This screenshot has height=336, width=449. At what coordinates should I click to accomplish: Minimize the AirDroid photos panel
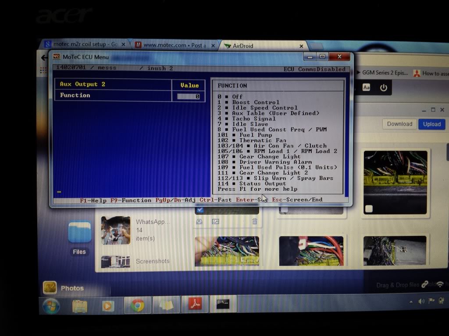coord(424,110)
